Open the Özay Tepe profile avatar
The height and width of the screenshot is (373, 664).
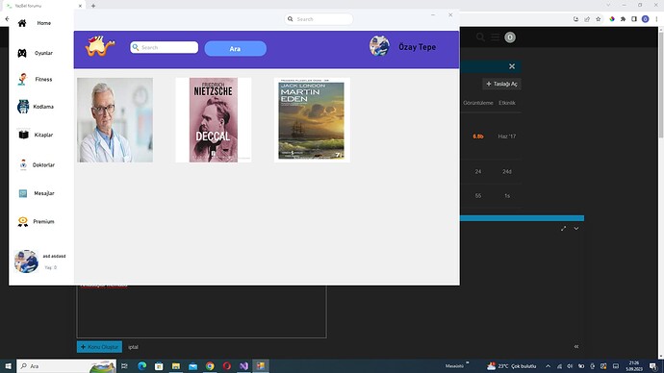(x=379, y=46)
